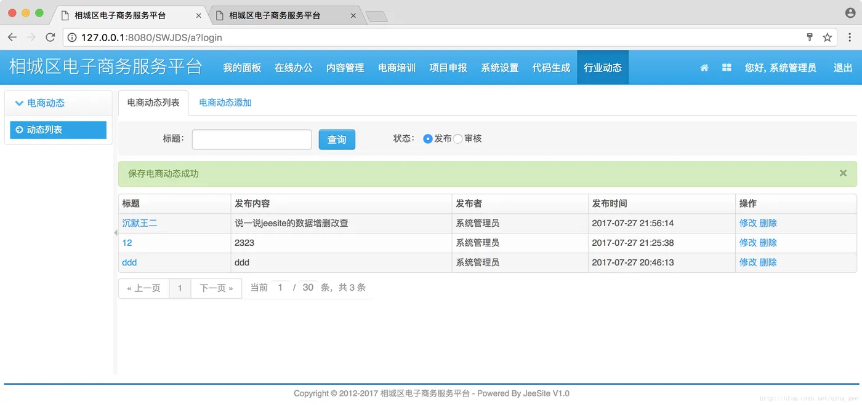Click the site info icon in address bar
The image size is (862, 405).
click(x=72, y=37)
